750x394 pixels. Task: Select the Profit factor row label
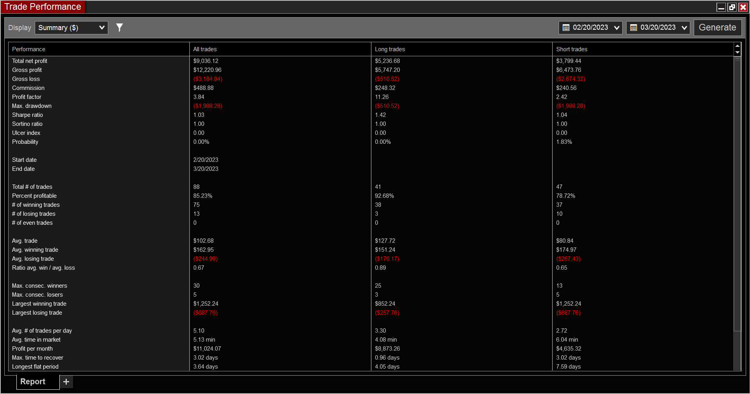[27, 97]
